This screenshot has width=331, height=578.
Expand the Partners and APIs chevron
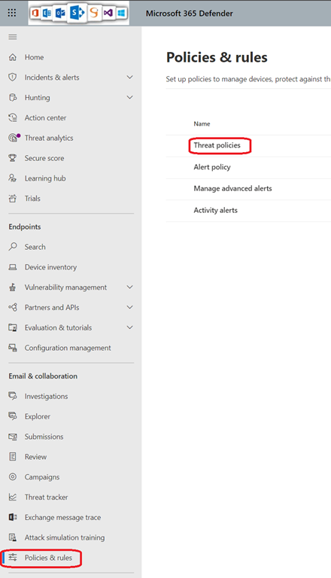(129, 307)
